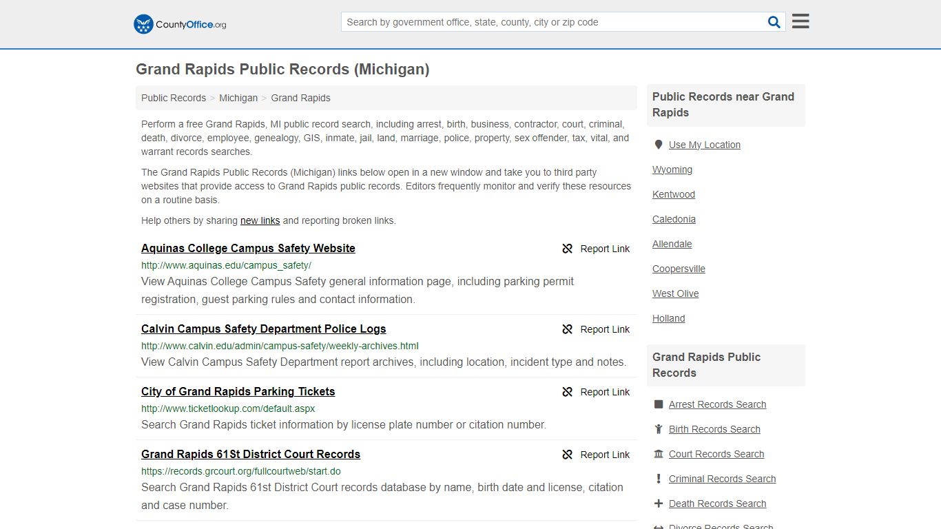This screenshot has width=941, height=529.
Task: Open Calvin Campus Safety Department Police Logs
Action: 263,329
